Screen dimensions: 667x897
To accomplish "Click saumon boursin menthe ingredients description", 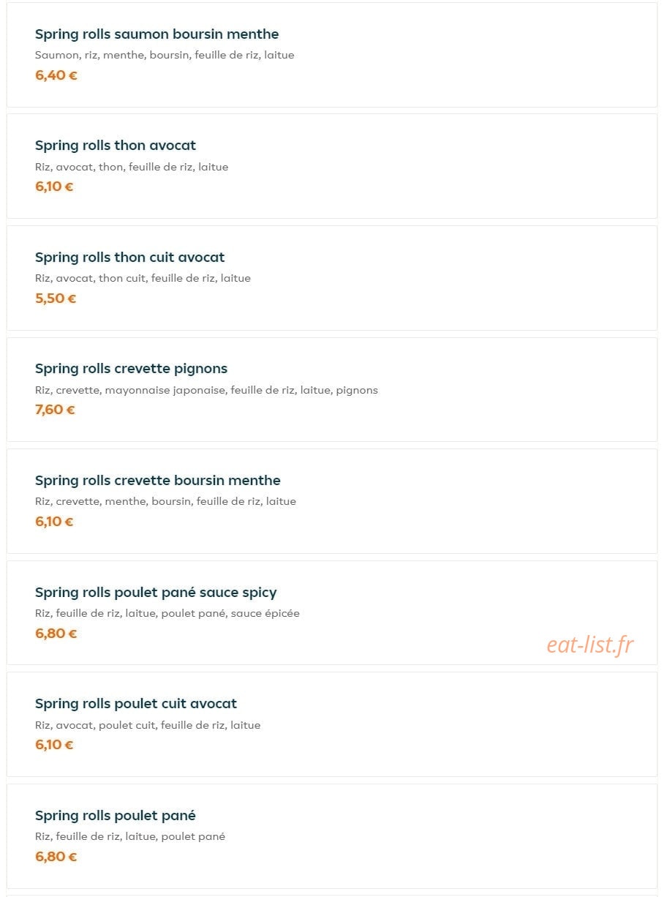I will click(165, 55).
